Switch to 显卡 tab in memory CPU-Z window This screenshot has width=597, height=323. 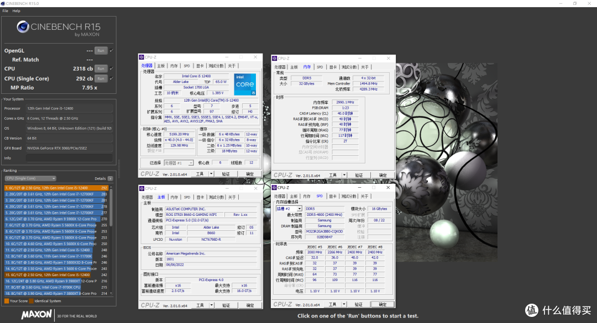[x=333, y=67]
